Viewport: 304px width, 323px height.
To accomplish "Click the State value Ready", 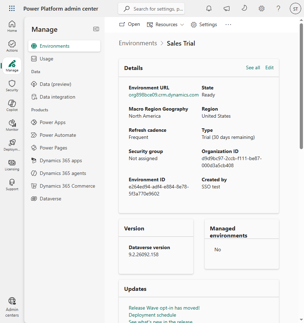I will pyautogui.click(x=208, y=95).
